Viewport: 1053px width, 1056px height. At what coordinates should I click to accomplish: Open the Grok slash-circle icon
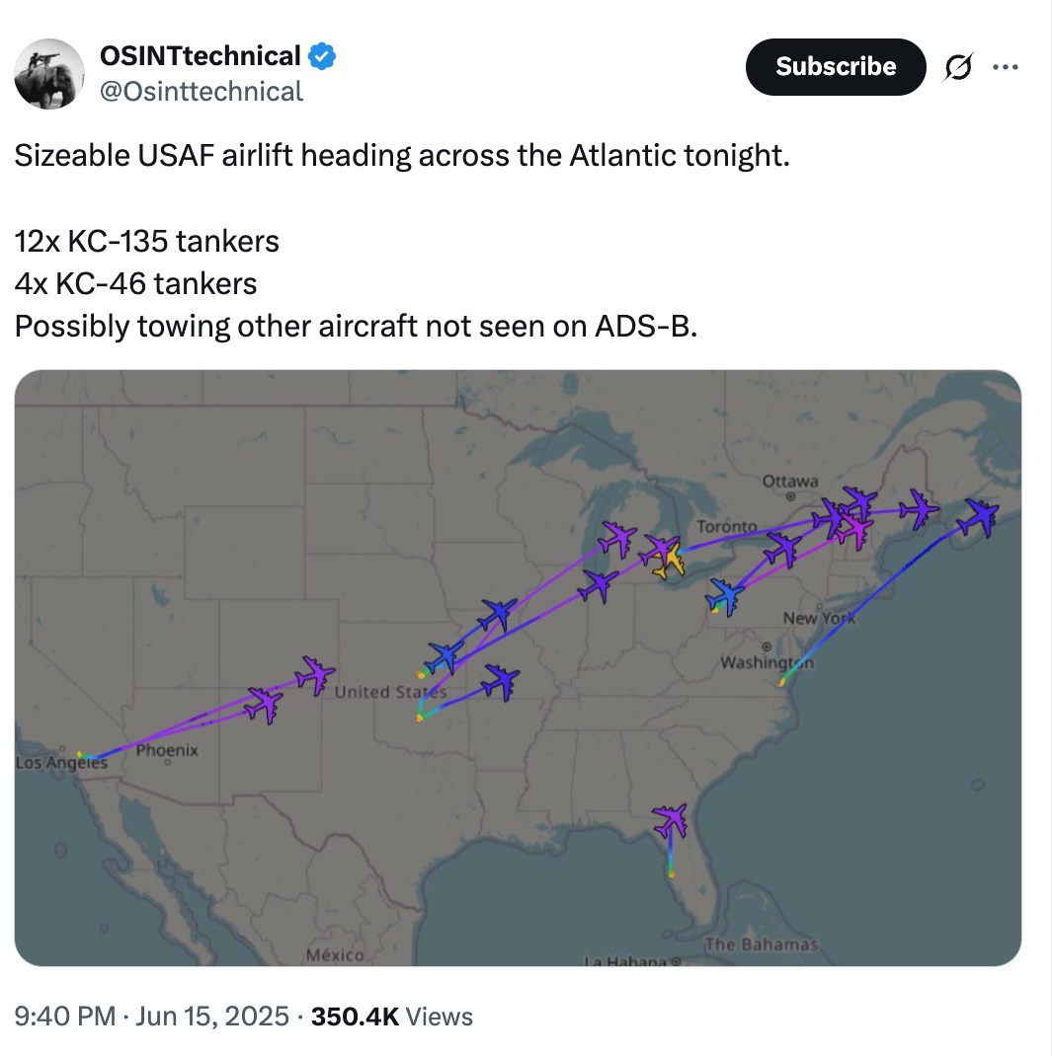tap(958, 67)
